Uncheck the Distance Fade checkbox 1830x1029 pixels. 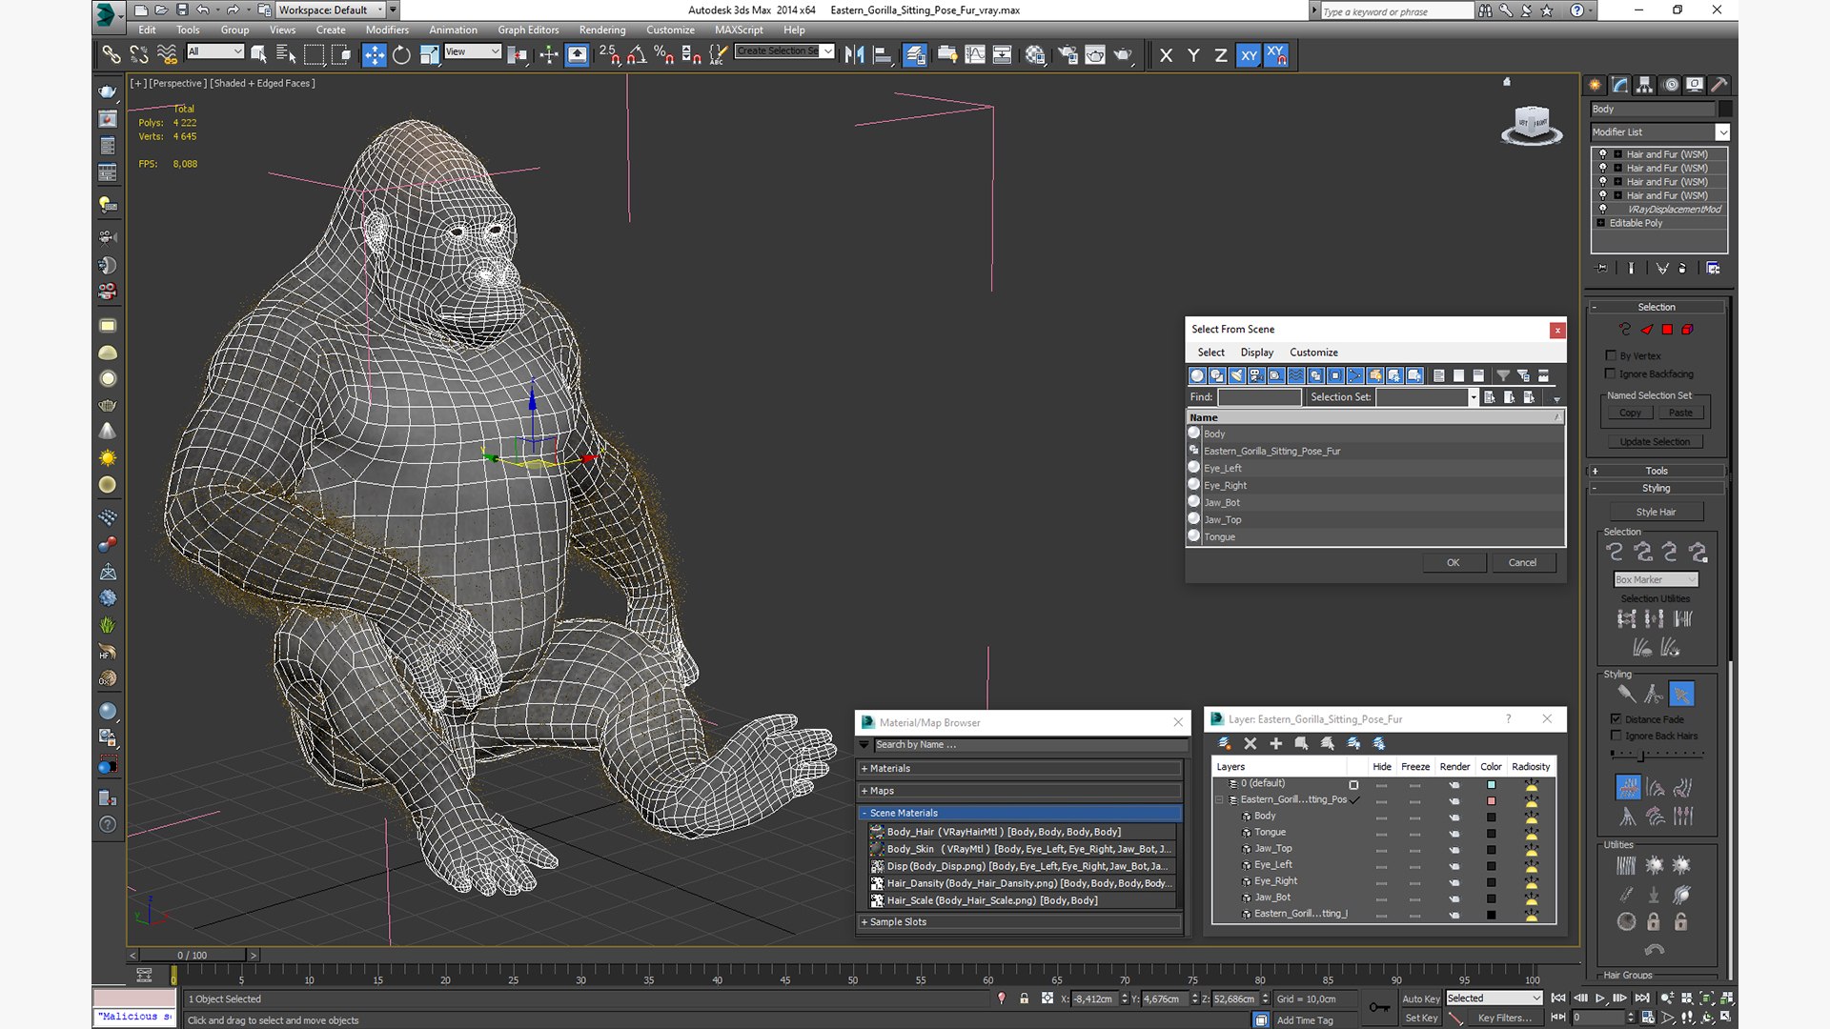[1616, 719]
